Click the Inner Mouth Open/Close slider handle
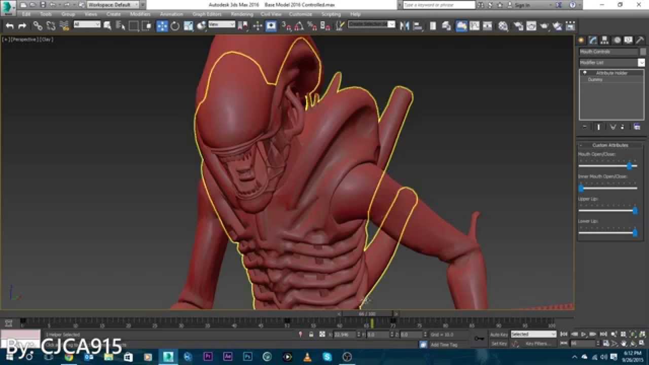Viewport: 649px width, 365px height. pos(581,188)
